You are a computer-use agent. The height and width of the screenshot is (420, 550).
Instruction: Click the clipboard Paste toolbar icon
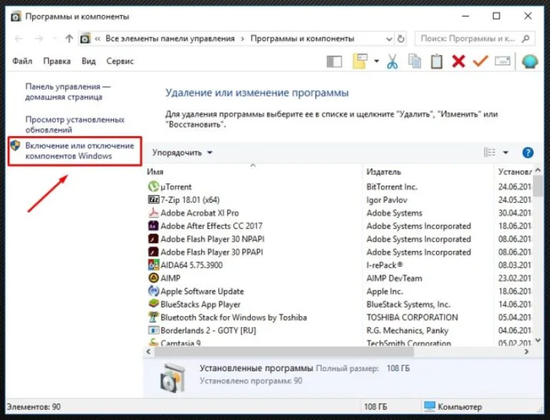[x=436, y=61]
